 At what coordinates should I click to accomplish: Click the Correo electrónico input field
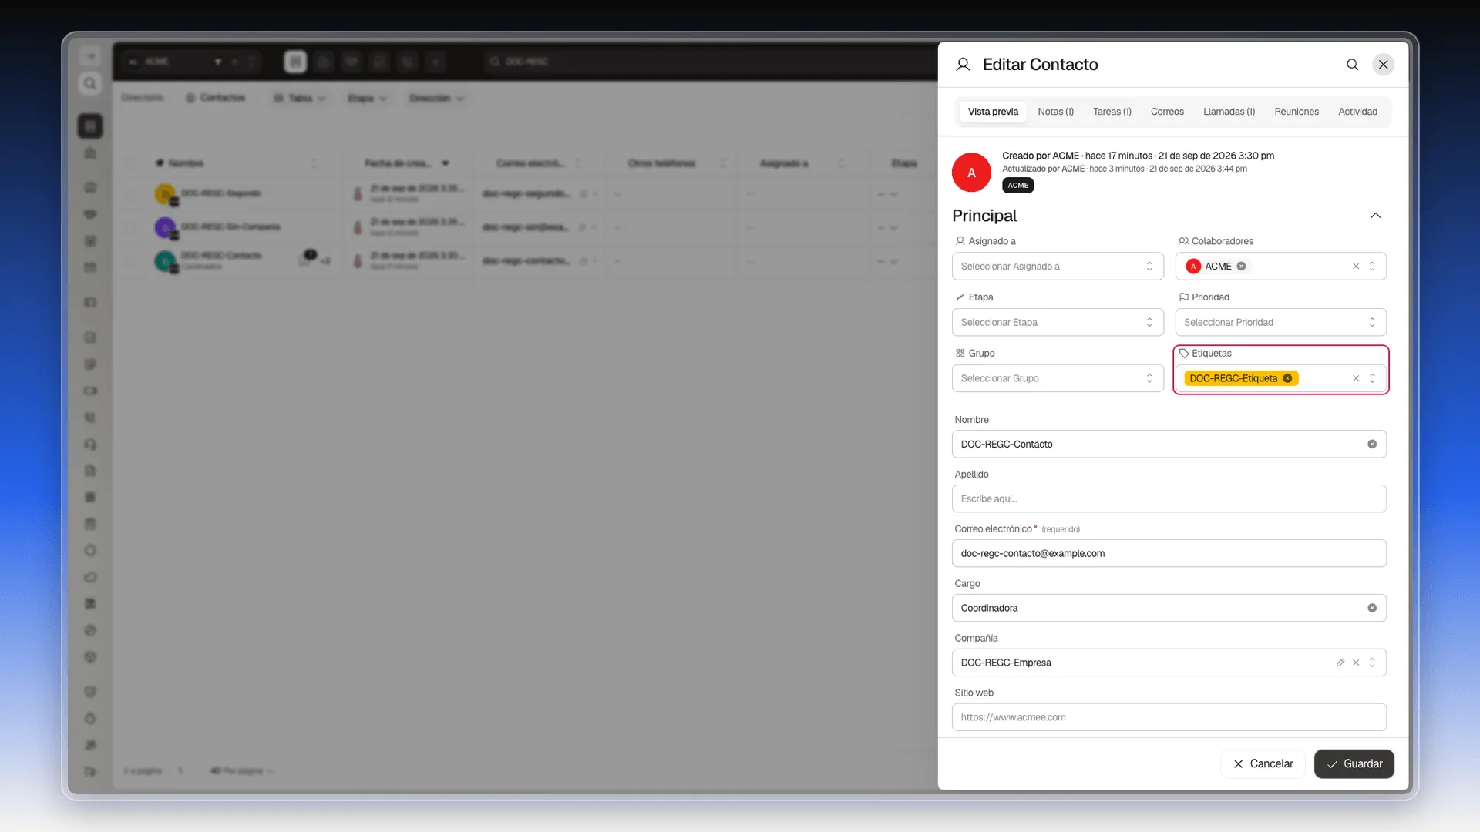[1169, 554]
